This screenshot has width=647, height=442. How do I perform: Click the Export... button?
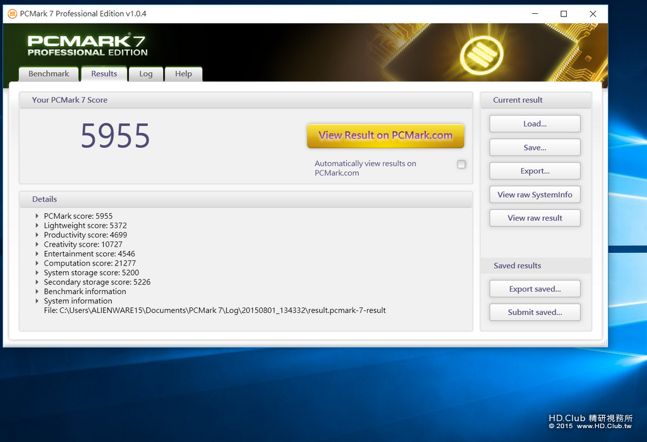535,171
